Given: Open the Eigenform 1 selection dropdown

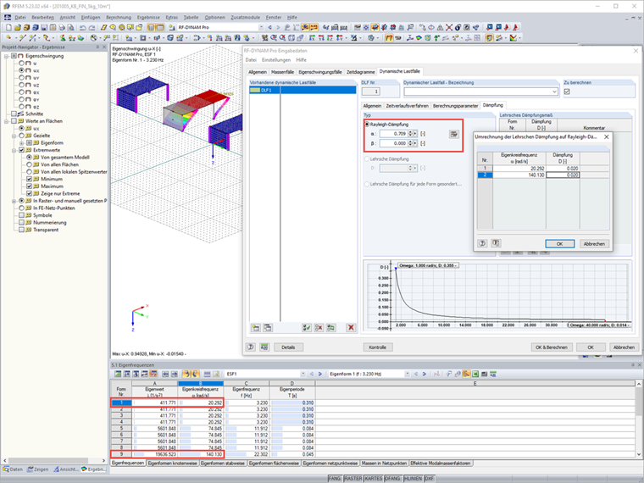Looking at the screenshot, I should (x=408, y=374).
